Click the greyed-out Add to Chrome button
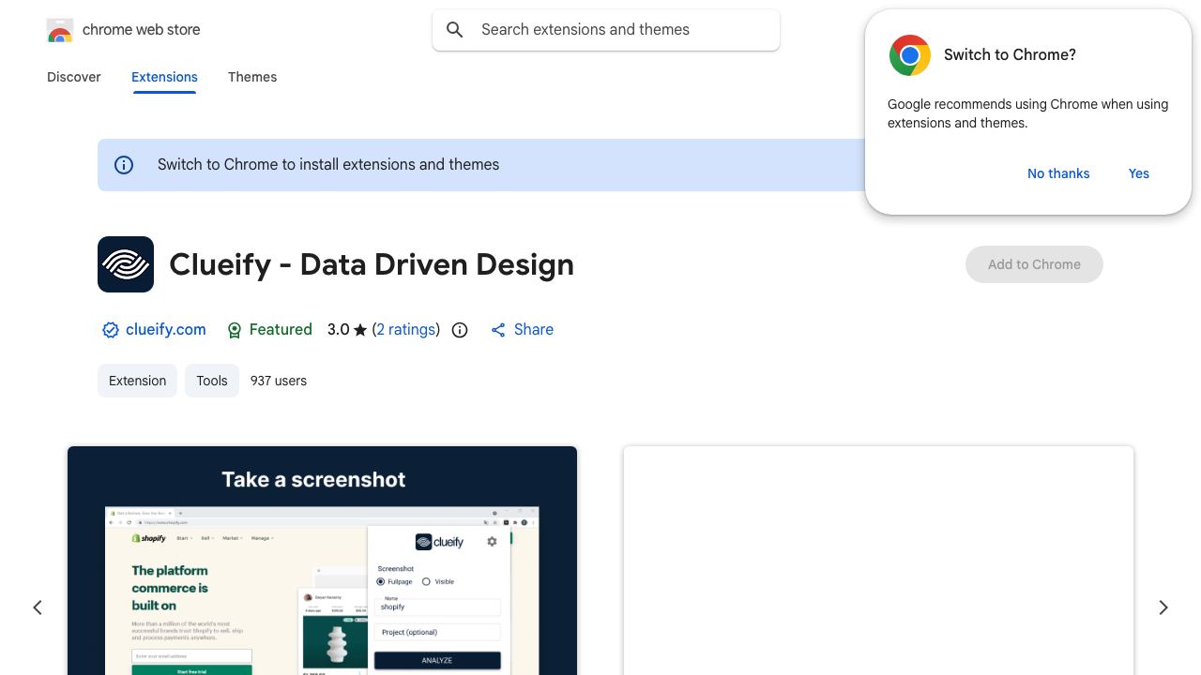 coord(1034,264)
